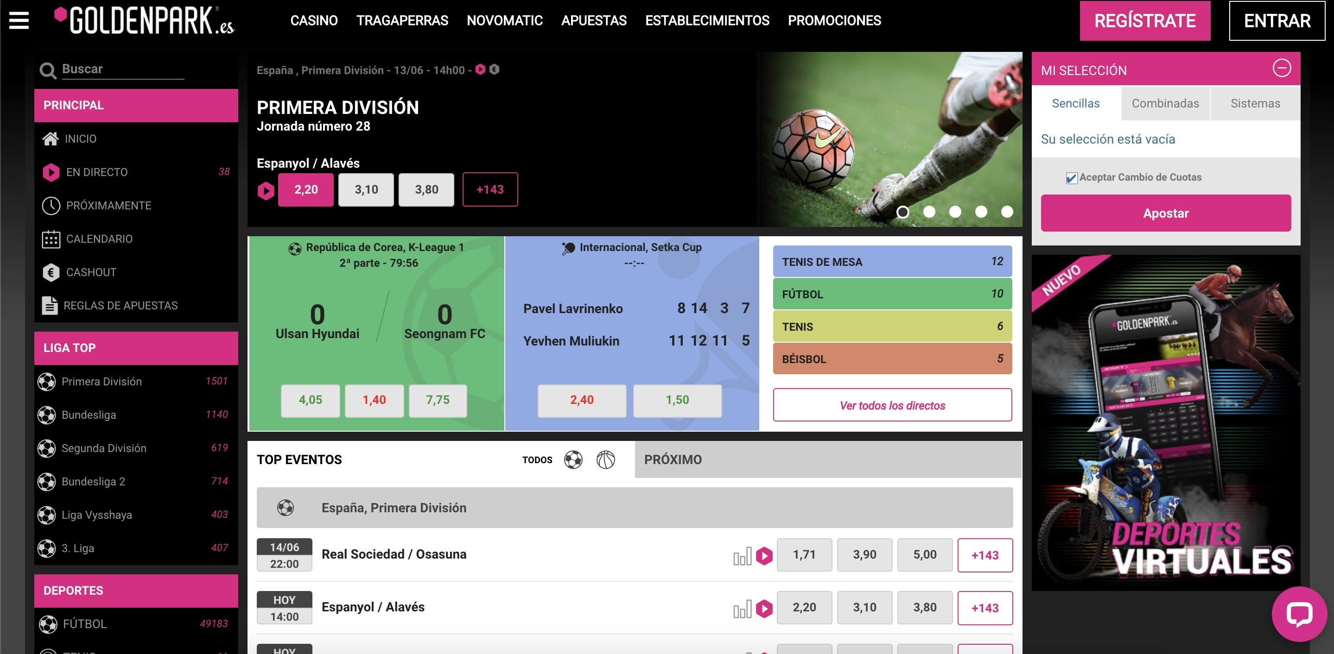
Task: Select the third carousel dot
Action: 955,212
